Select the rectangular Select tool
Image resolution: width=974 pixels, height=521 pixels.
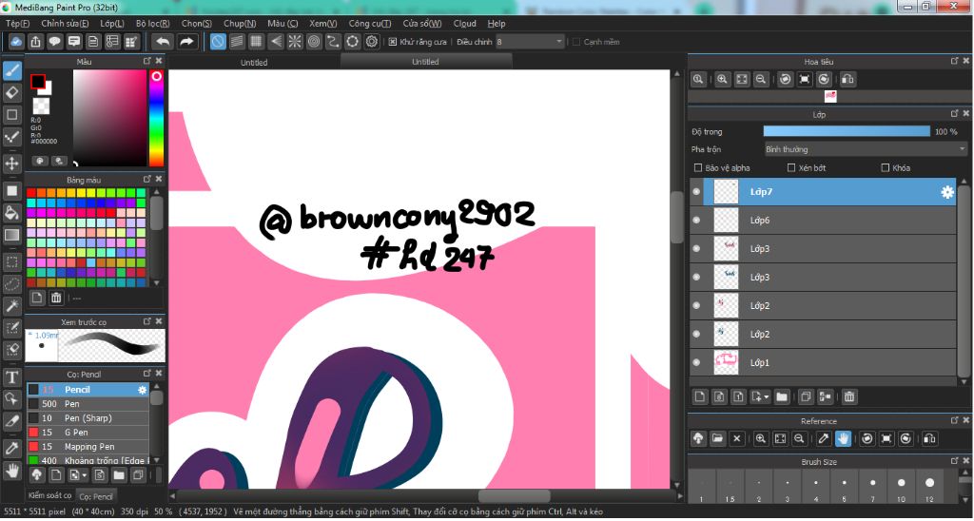pyautogui.click(x=11, y=262)
